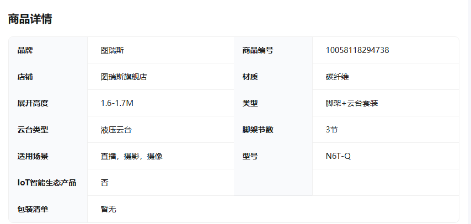Select the IoT智能生态产品 label
Screen dimensions: 471x224
(46, 183)
